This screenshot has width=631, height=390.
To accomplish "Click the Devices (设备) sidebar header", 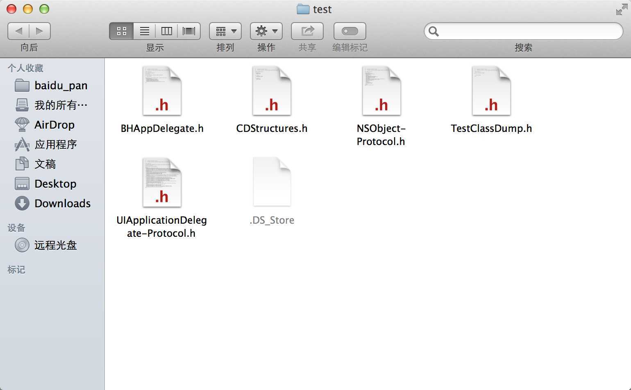I will click(x=16, y=228).
